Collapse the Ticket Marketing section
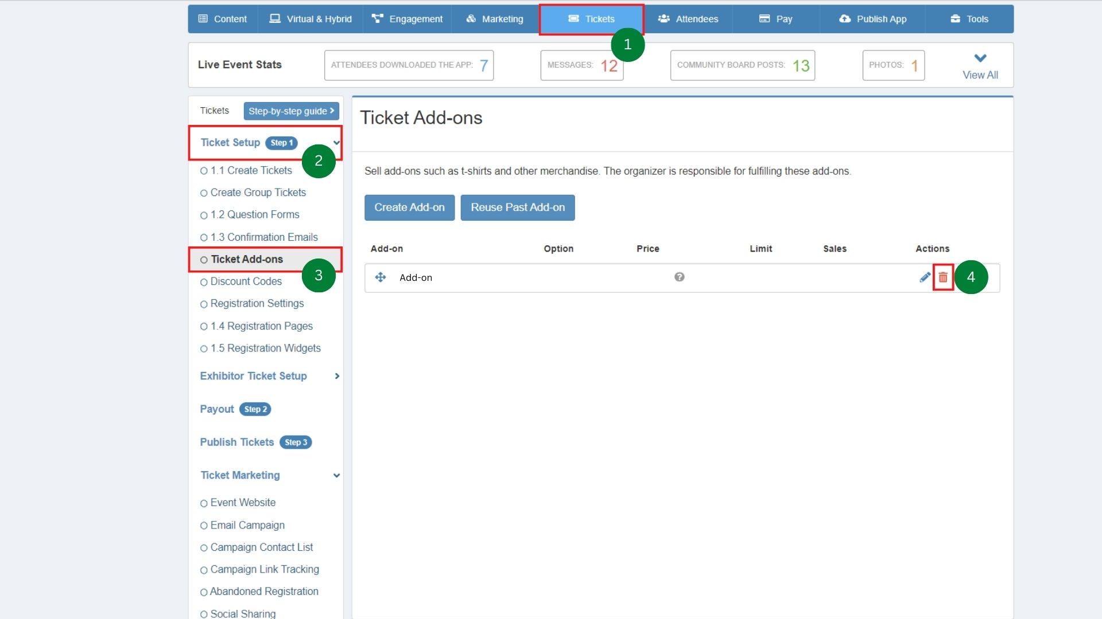1102x619 pixels. click(x=336, y=475)
